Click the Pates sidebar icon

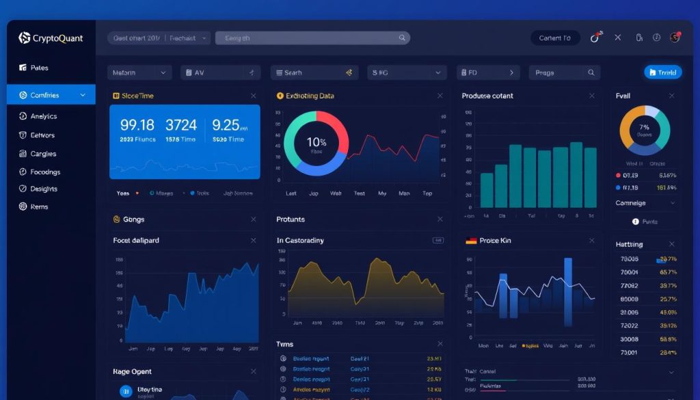coord(23,68)
